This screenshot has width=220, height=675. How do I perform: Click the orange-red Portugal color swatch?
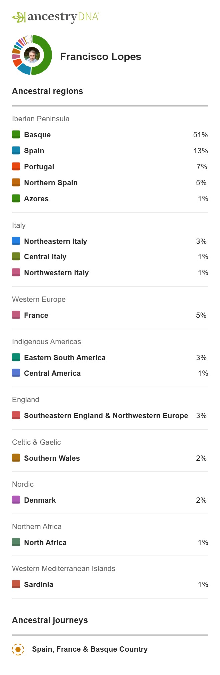pyautogui.click(x=16, y=167)
